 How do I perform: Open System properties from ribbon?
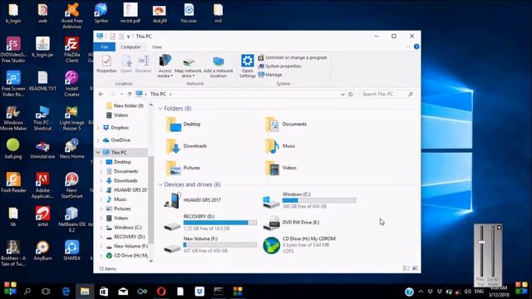(x=279, y=66)
